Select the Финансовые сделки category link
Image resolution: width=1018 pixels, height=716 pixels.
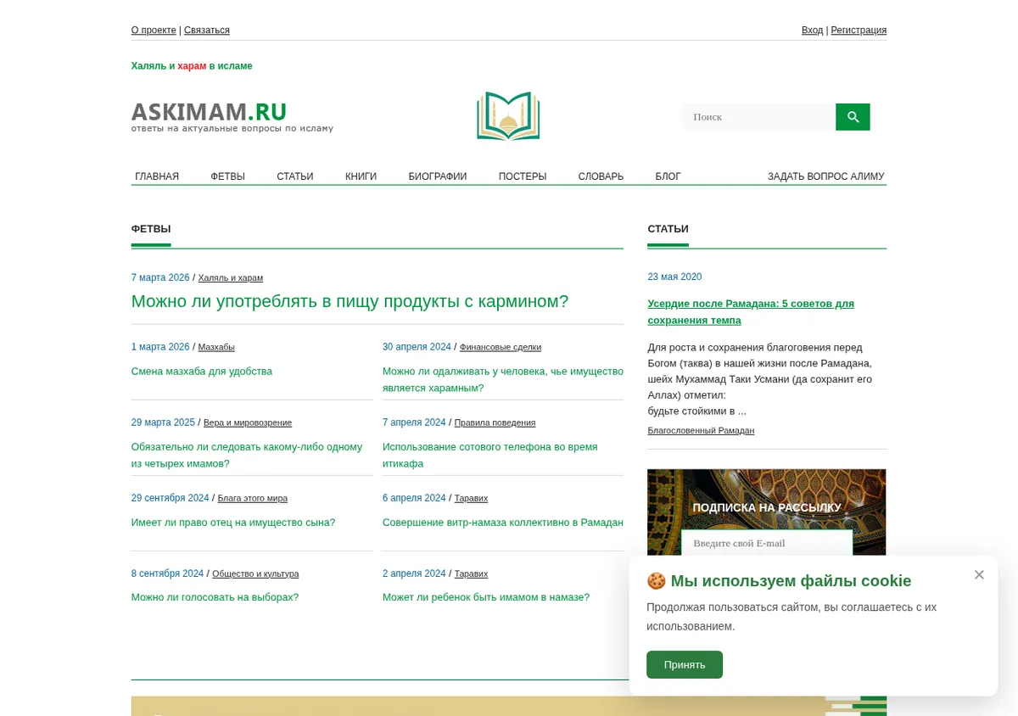501,347
